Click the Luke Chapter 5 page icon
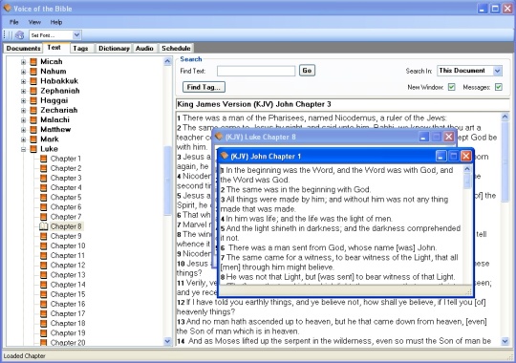The height and width of the screenshot is (363, 516). (x=43, y=198)
